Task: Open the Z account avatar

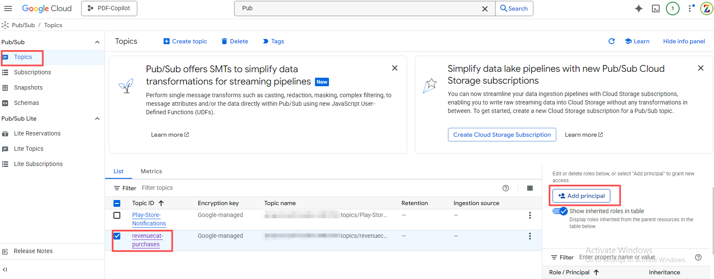Action: (x=707, y=8)
